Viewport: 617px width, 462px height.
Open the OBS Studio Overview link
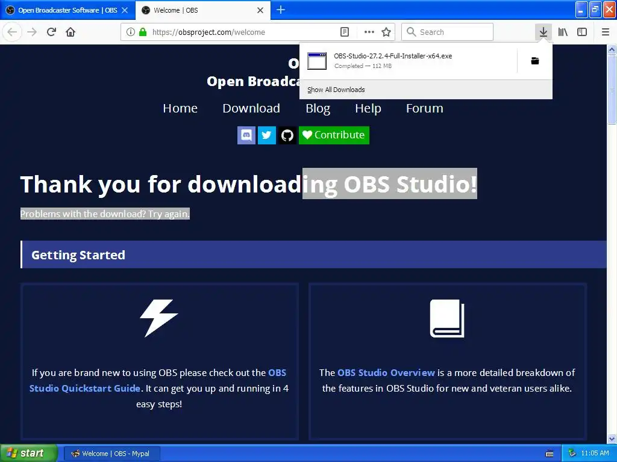(x=386, y=372)
